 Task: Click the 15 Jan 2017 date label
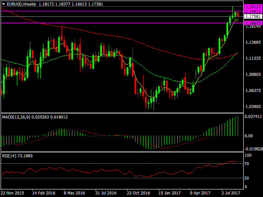click(170, 193)
